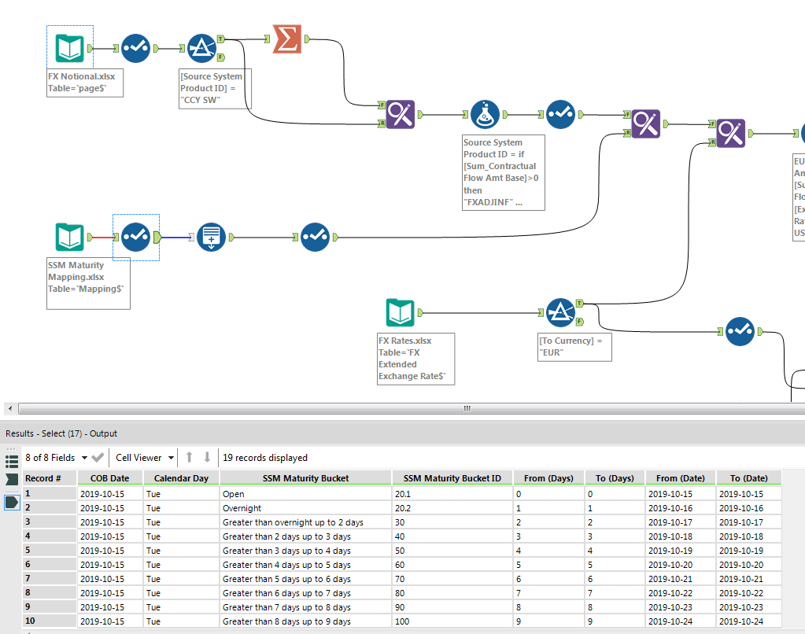Select the SSM Maturity Mapping.xlsx Input tool
Image resolution: width=805 pixels, height=634 pixels.
click(69, 237)
